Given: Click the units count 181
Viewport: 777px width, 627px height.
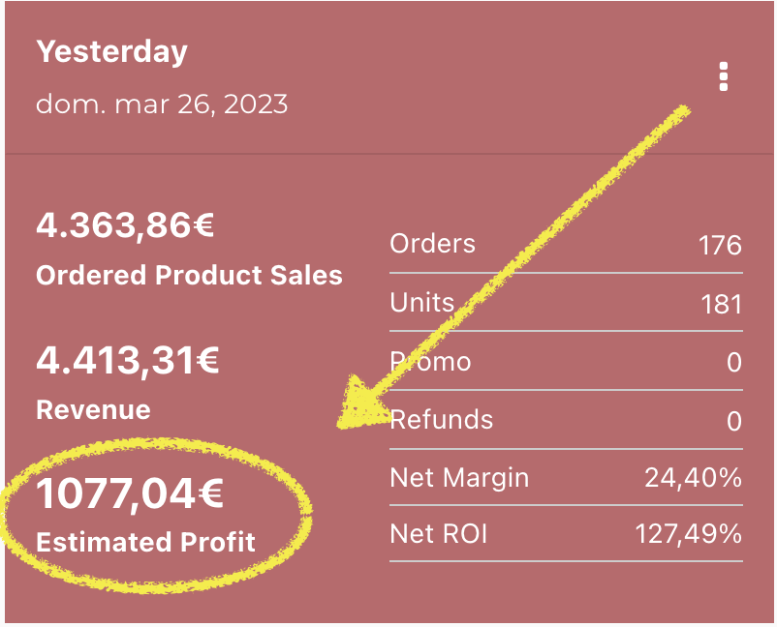Looking at the screenshot, I should click(721, 304).
